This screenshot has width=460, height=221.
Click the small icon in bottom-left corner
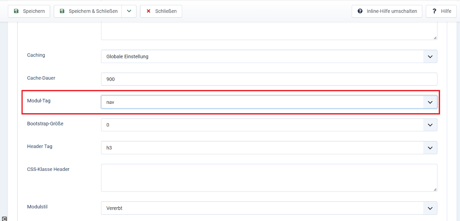[4, 219]
